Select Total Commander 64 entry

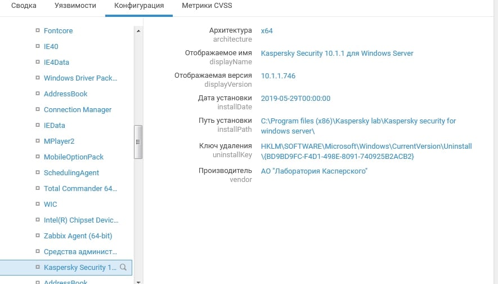coord(80,188)
